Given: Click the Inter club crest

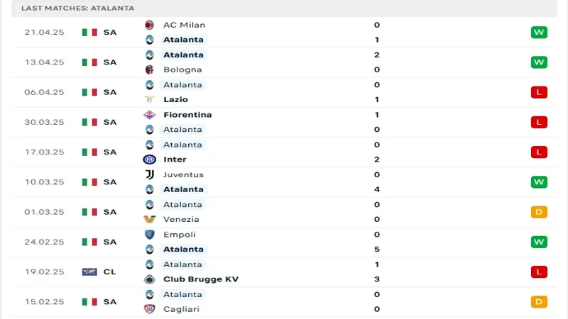Looking at the screenshot, I should 150,159.
